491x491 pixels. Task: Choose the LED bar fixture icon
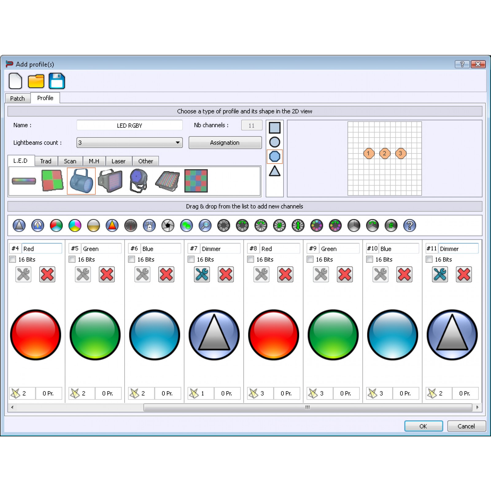click(x=24, y=181)
